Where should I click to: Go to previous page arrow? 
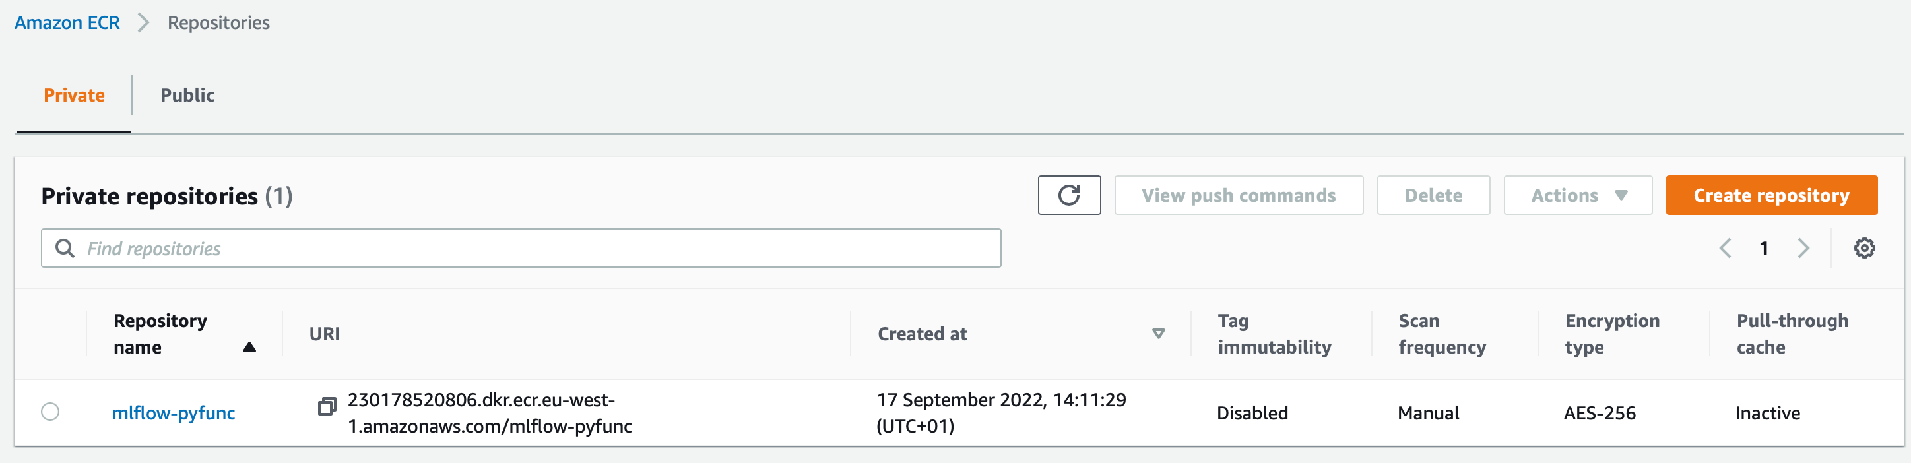pos(1726,248)
